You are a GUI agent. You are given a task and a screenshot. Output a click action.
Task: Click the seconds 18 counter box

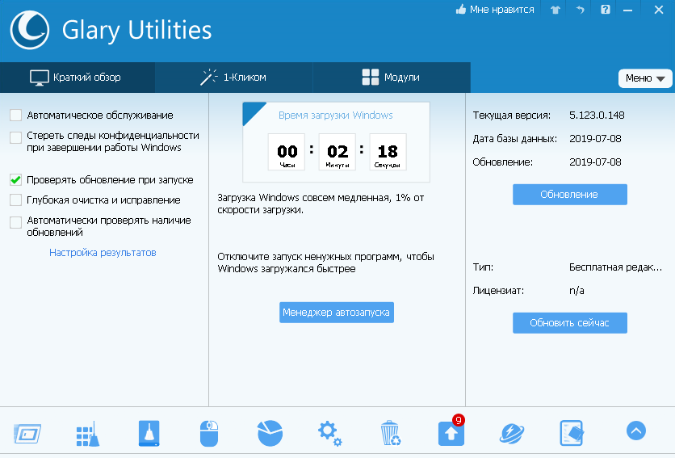tap(388, 152)
